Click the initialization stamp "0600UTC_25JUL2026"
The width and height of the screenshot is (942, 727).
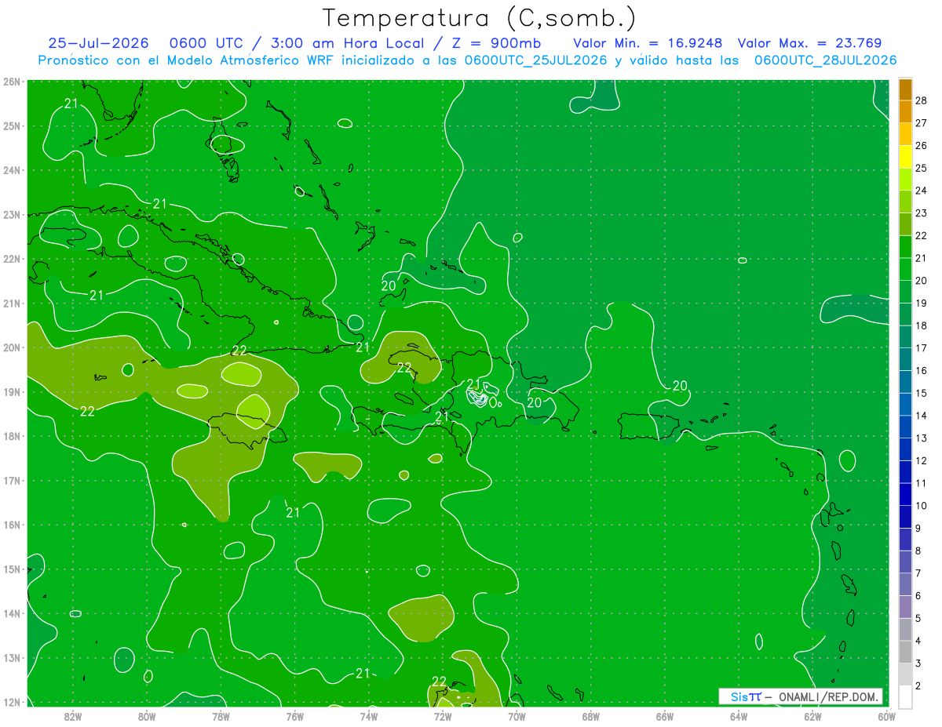(x=536, y=60)
